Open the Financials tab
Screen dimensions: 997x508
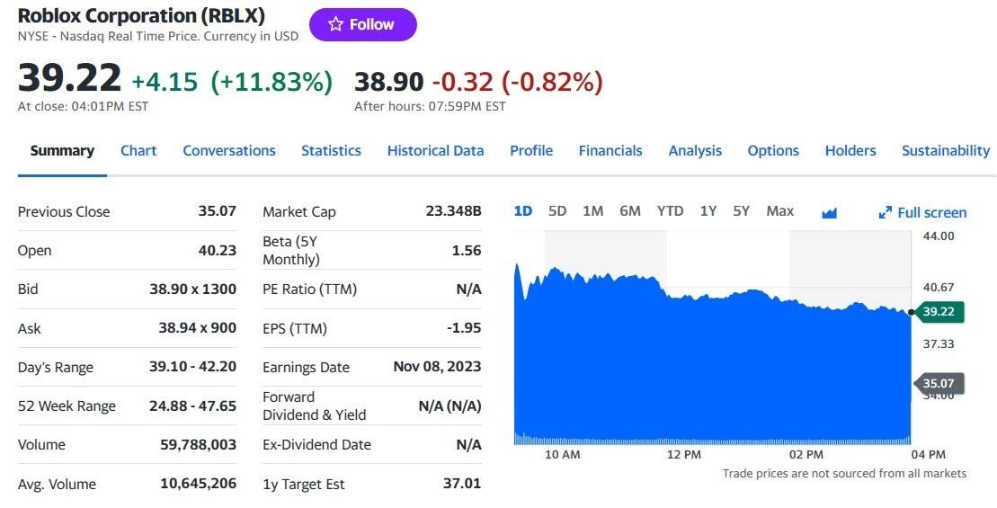610,150
